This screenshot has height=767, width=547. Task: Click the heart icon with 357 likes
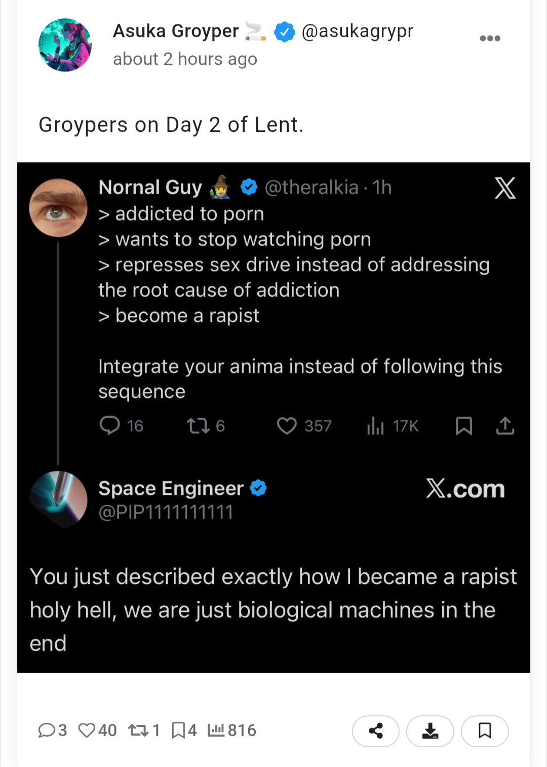[287, 426]
